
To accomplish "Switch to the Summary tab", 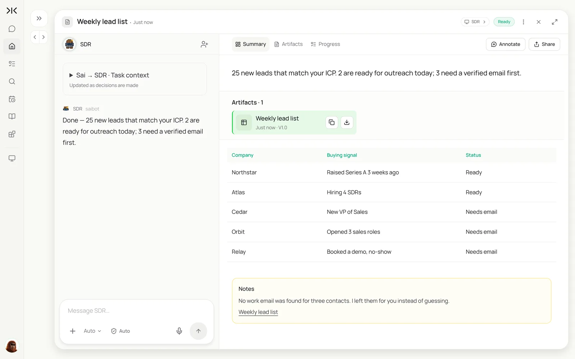I will (x=250, y=44).
